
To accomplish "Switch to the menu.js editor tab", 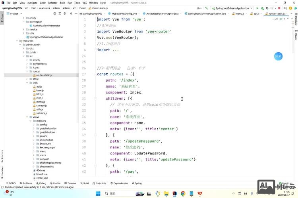I will (x=239, y=13).
